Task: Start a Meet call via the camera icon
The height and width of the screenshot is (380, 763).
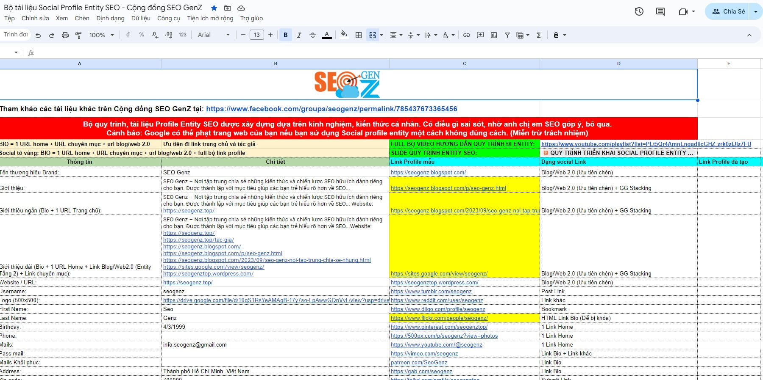Action: [x=683, y=11]
